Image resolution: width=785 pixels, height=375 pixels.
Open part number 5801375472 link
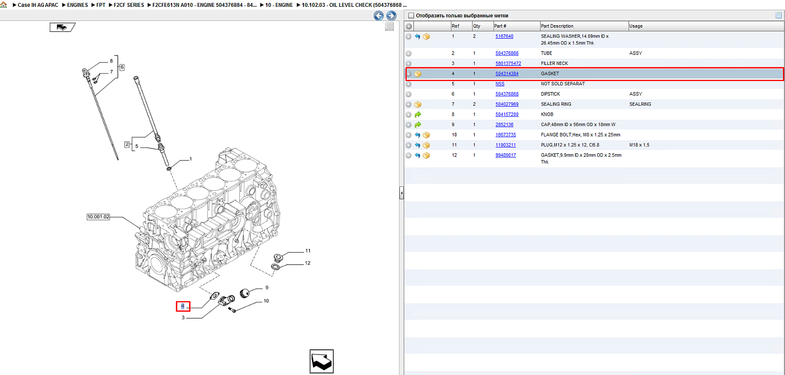click(x=508, y=63)
